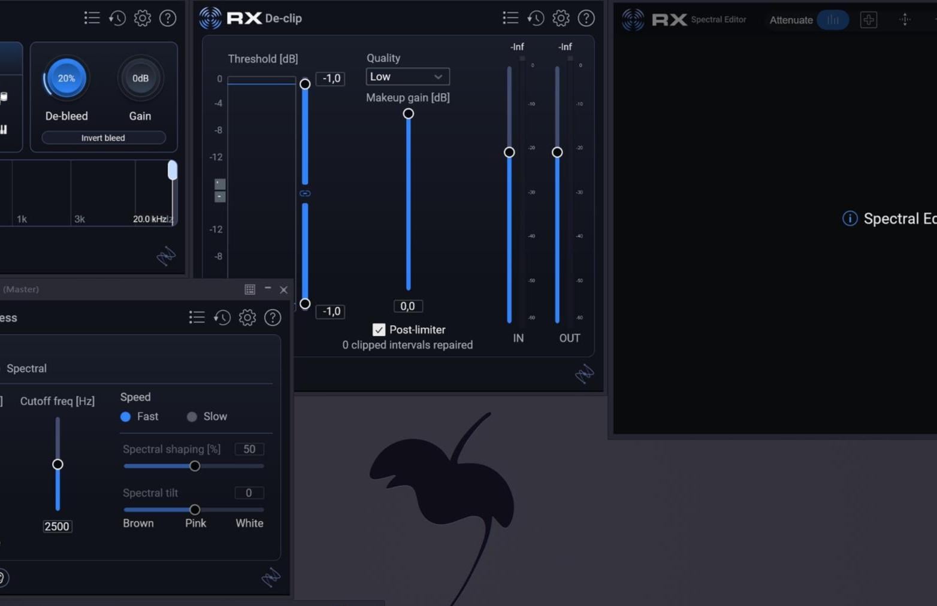The width and height of the screenshot is (937, 606).
Task: Click the Cutoff freq value field 2500
Action: [57, 526]
